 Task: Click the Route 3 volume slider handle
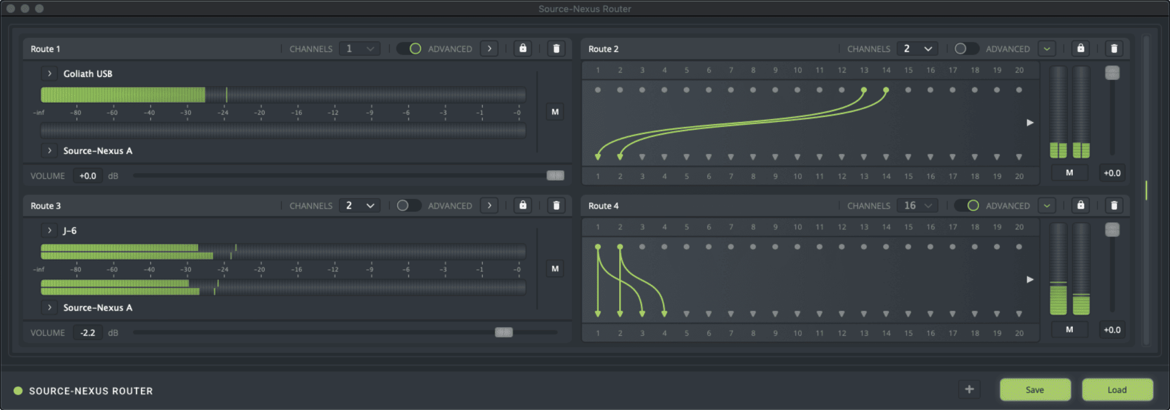(503, 332)
